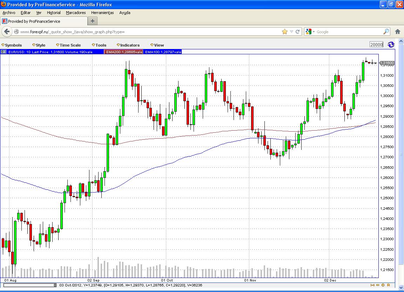This screenshot has width=404, height=292.
Task: Click the site identity globe icon
Action: tap(16, 32)
